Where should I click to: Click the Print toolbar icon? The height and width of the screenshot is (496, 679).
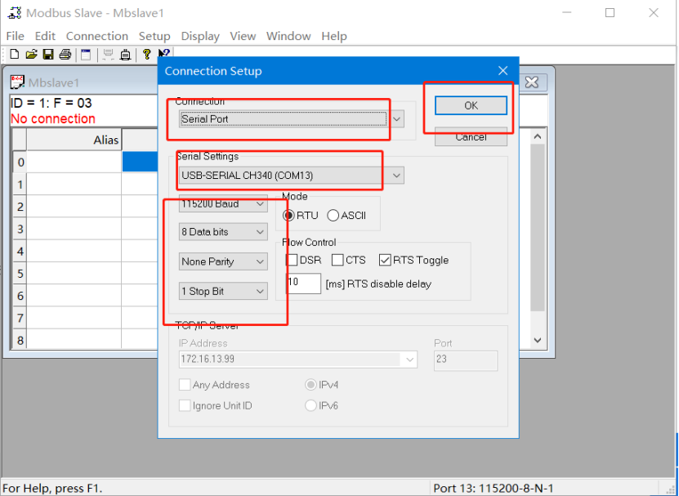pos(65,55)
